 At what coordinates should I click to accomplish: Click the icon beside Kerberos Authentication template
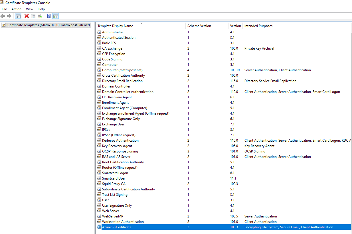[x=99, y=141]
